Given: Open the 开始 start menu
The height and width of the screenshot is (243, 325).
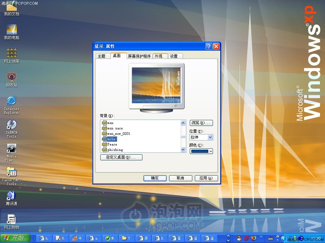Looking at the screenshot, I should pos(15,238).
